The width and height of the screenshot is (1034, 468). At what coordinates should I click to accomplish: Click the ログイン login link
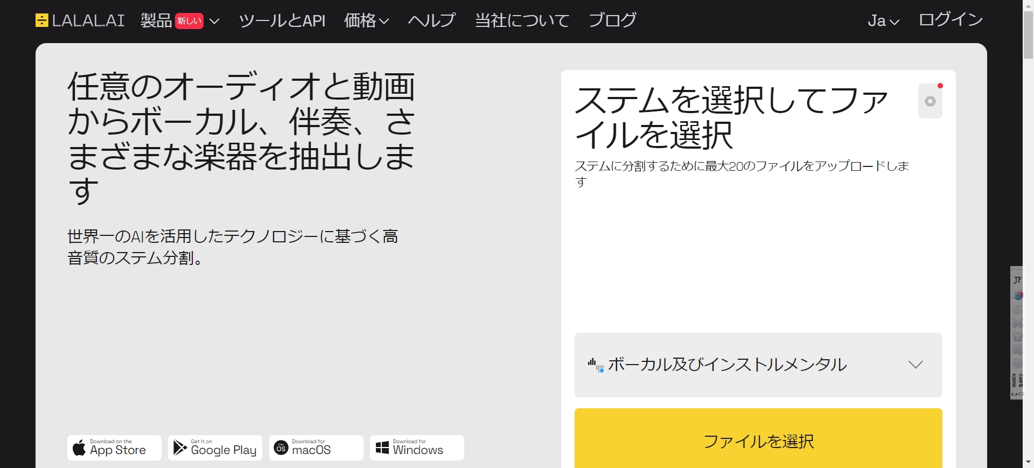point(951,20)
